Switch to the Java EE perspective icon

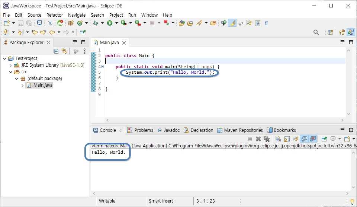342,32
